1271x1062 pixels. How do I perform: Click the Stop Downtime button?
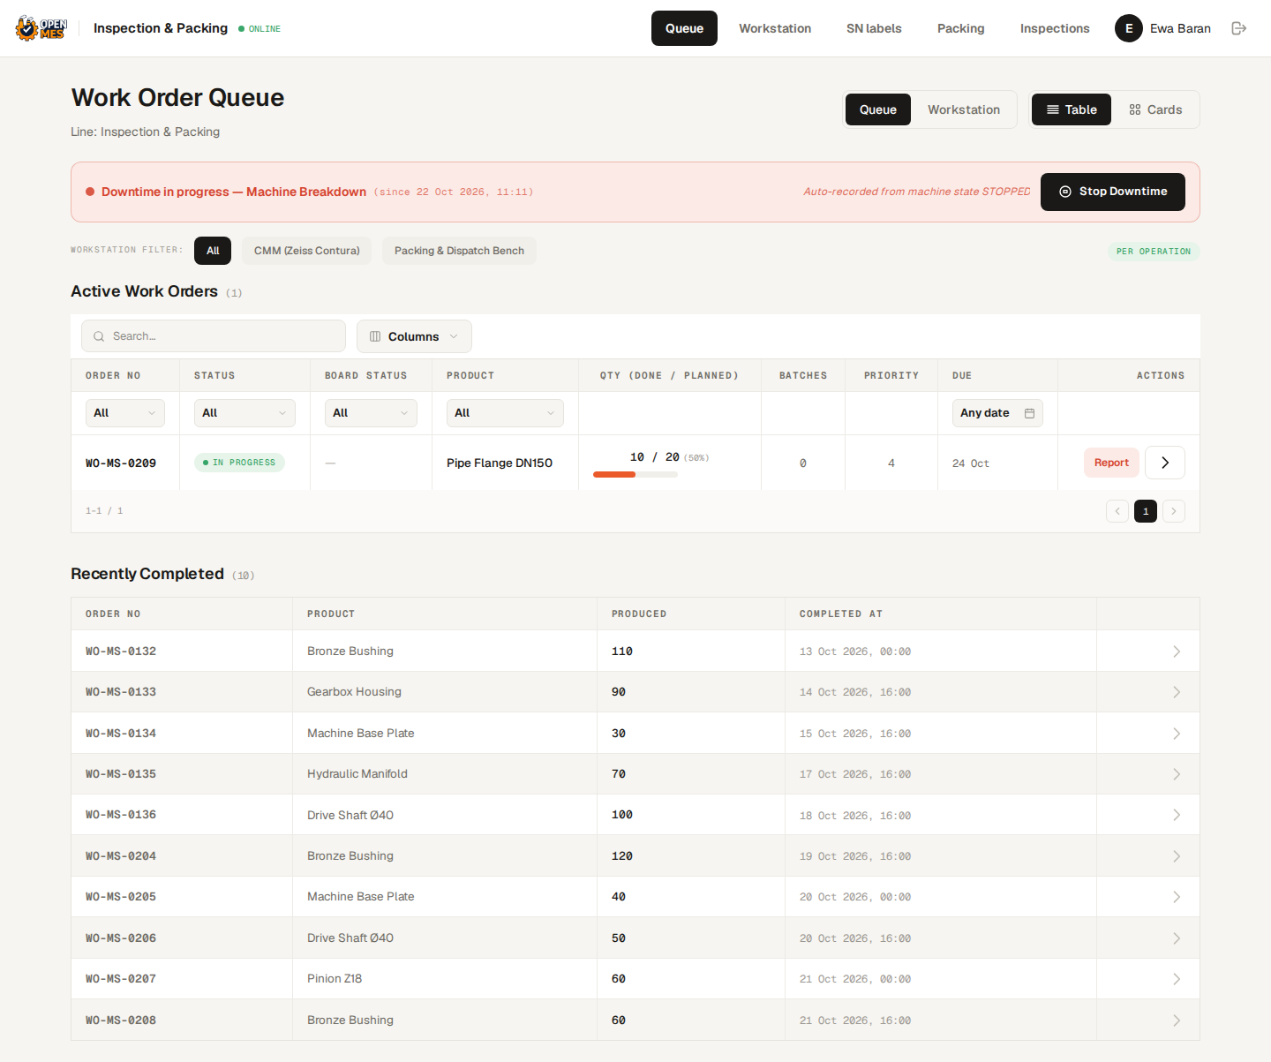coord(1113,192)
